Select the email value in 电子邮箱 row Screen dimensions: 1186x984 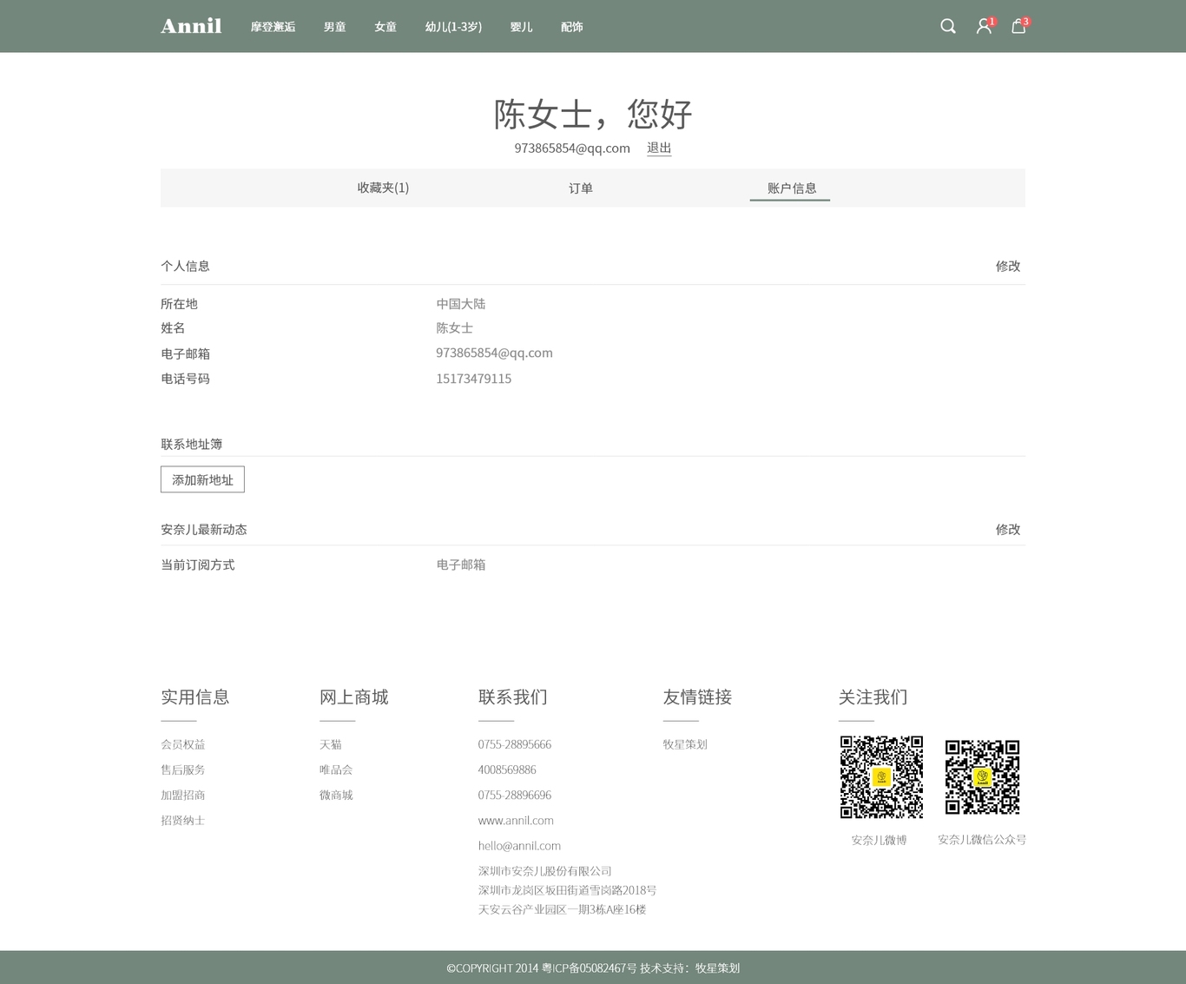click(494, 353)
